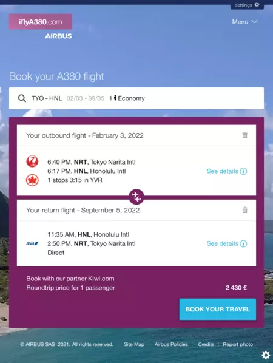Open the TYO - HNL search field
The image size is (273, 363).
click(x=136, y=98)
